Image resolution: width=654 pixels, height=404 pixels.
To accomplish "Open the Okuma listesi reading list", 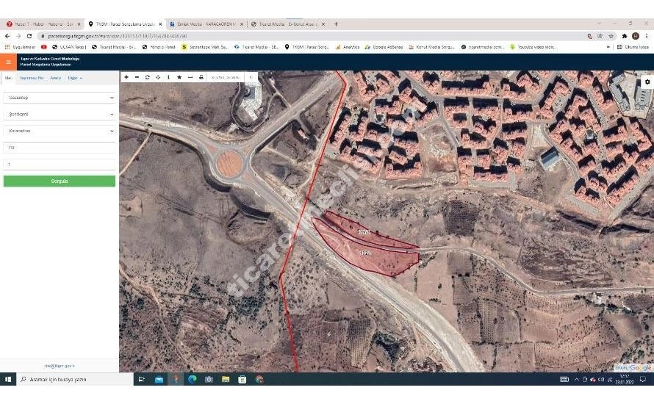I will tap(633, 47).
